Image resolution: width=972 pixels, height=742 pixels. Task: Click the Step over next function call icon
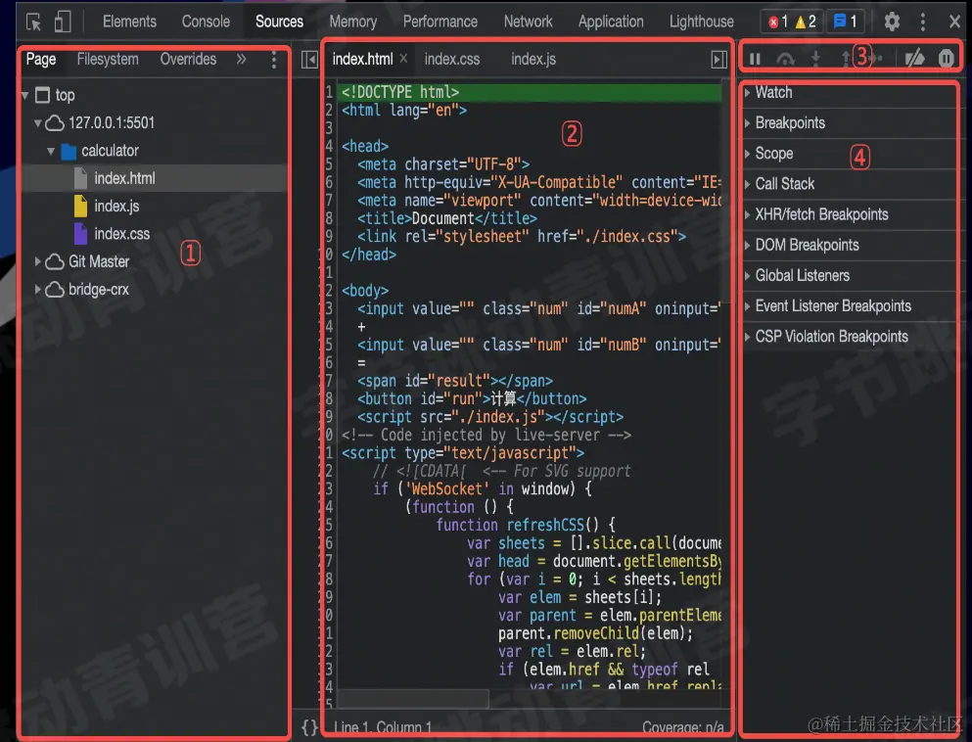click(x=785, y=59)
